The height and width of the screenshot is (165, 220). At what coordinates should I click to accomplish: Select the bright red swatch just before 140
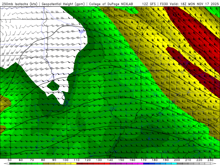(107, 163)
